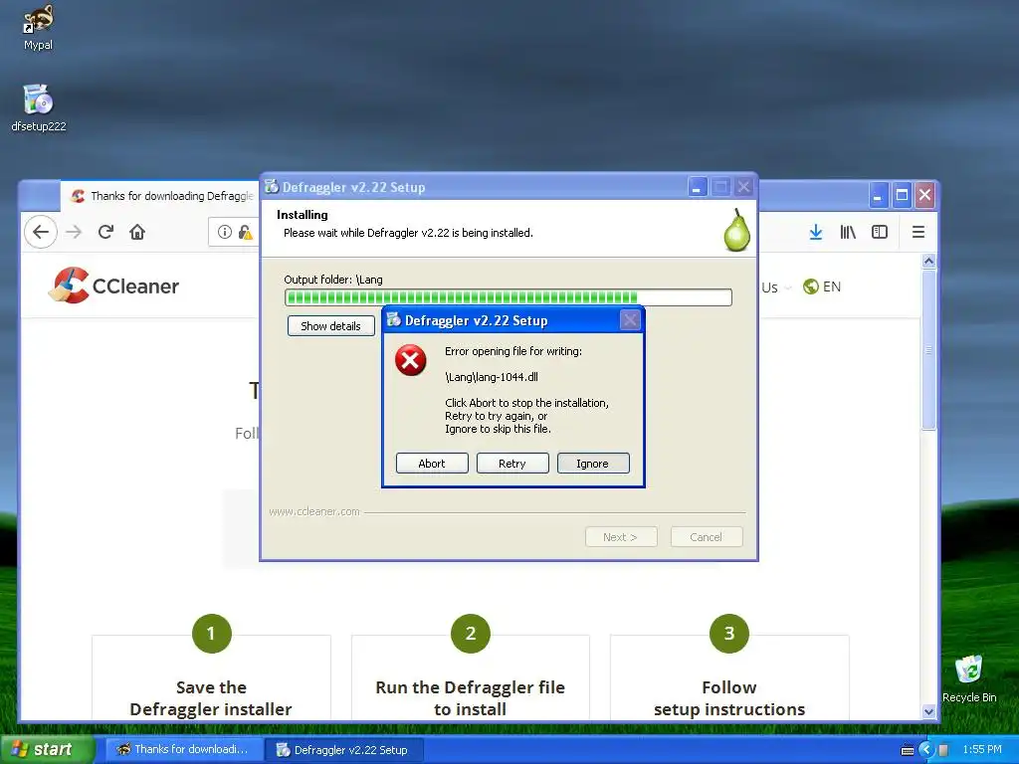Retry writing lang-1044.dll

click(x=512, y=464)
